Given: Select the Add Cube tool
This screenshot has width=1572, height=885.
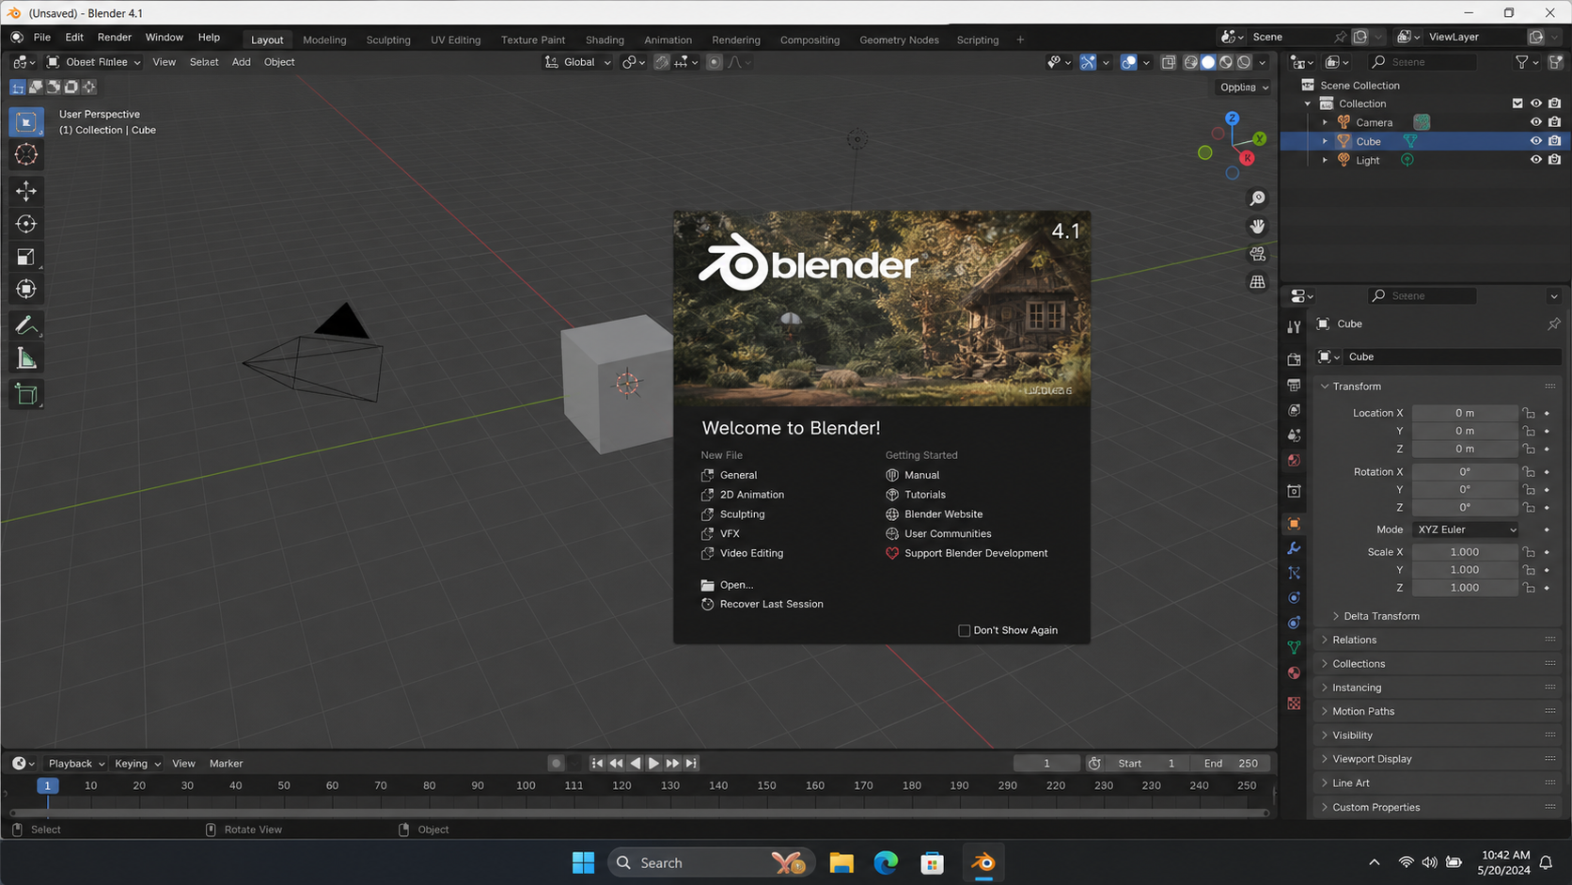Looking at the screenshot, I should 26,394.
